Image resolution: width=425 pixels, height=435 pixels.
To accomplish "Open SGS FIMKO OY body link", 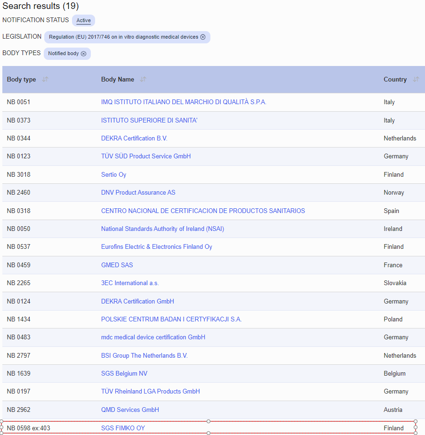I will coord(123,428).
